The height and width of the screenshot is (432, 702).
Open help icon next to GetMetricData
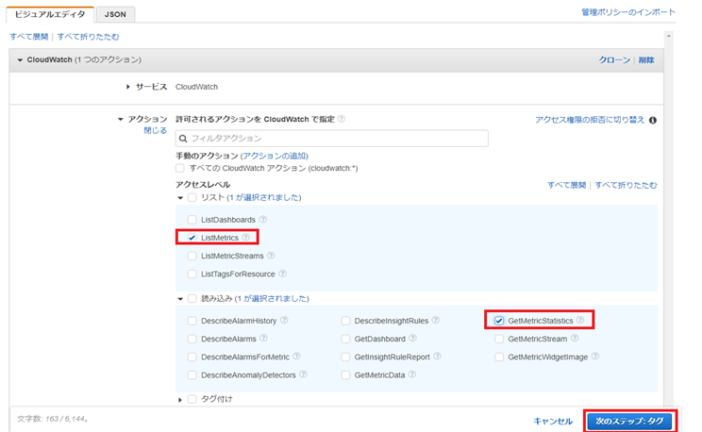(412, 374)
